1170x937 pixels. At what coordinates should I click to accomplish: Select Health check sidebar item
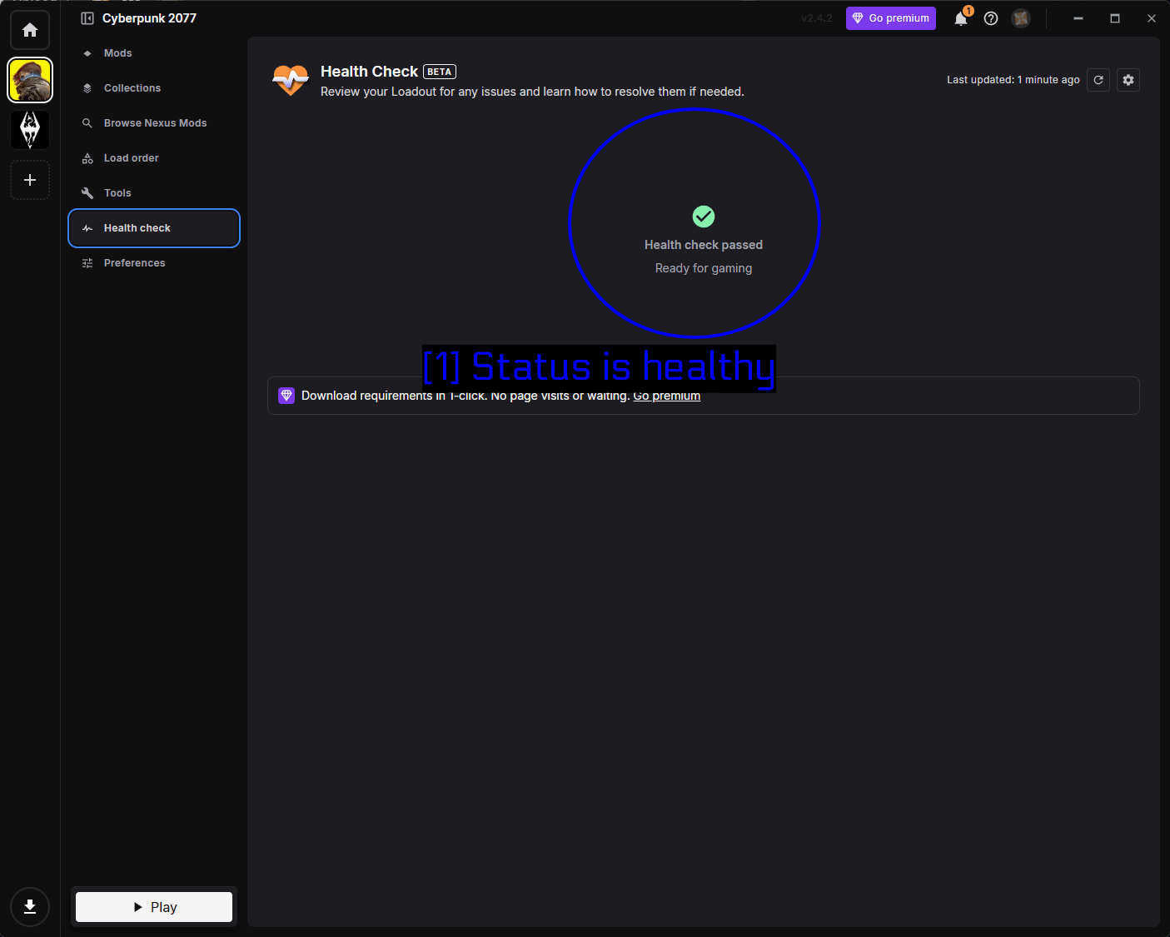click(154, 228)
